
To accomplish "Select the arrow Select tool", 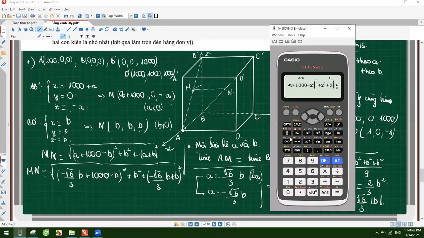I will pos(13,29).
